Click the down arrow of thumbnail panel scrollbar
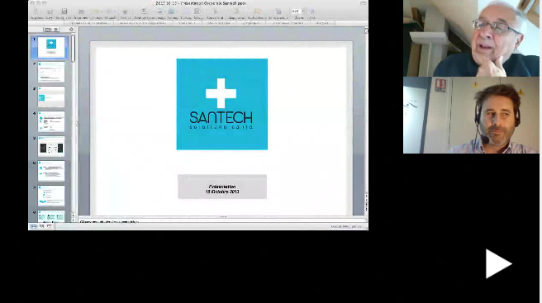542x303 pixels. (x=73, y=220)
